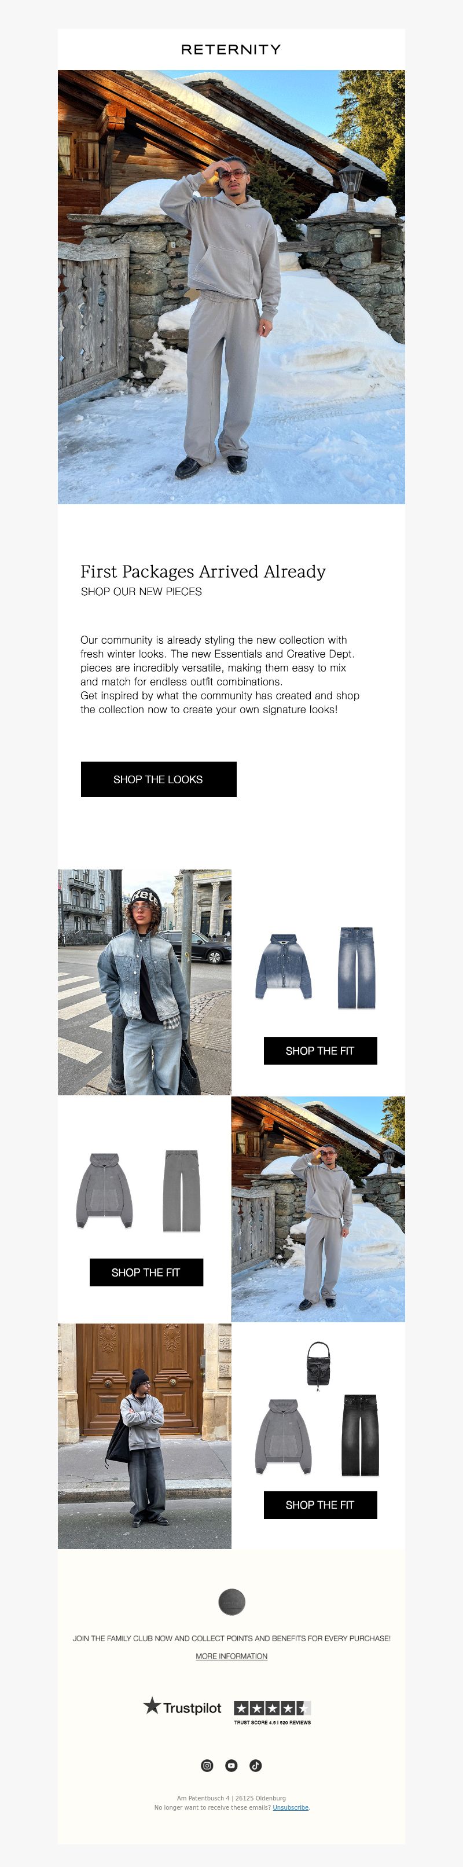This screenshot has width=463, height=1867.
Task: Select the denim jacket product image
Action: [x=284, y=966]
